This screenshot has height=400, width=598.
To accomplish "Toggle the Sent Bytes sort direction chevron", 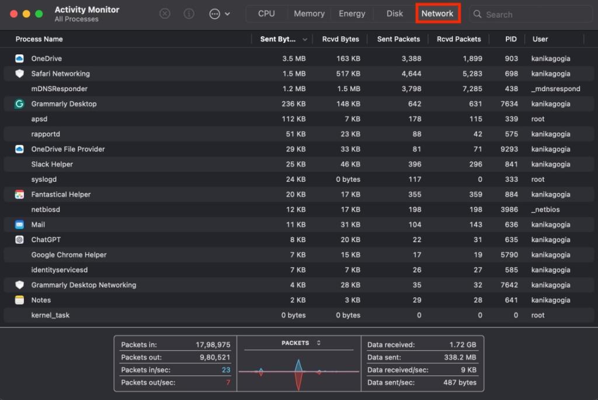I will point(304,39).
